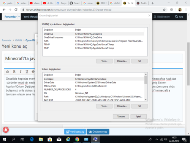Toggle Italic formatting in the editor toolbar

pyautogui.click(x=21, y=72)
